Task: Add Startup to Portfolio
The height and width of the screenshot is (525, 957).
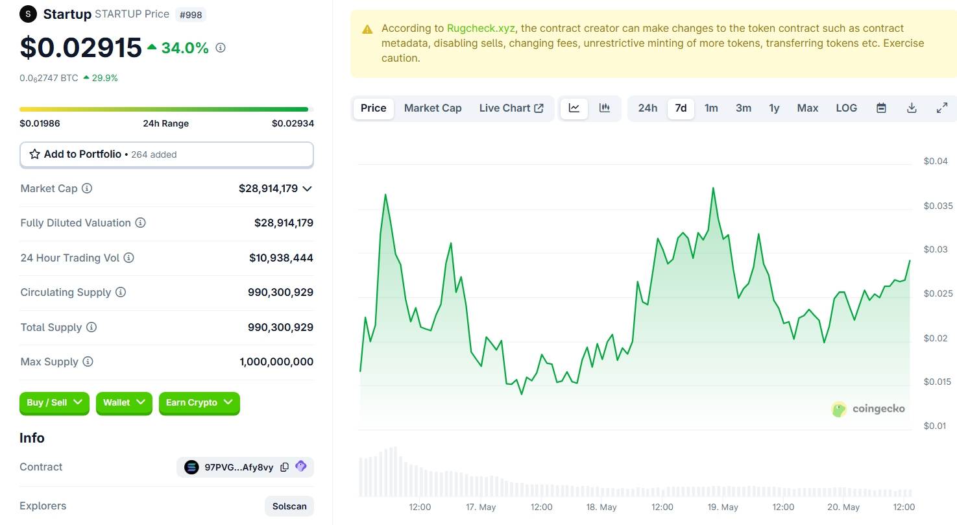Action: click(167, 154)
